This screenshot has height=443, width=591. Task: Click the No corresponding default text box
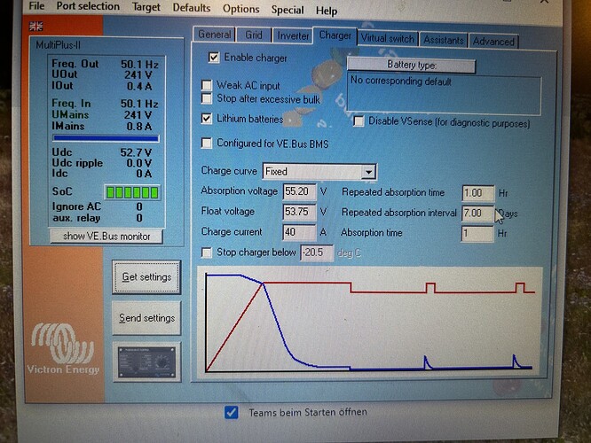(444, 95)
